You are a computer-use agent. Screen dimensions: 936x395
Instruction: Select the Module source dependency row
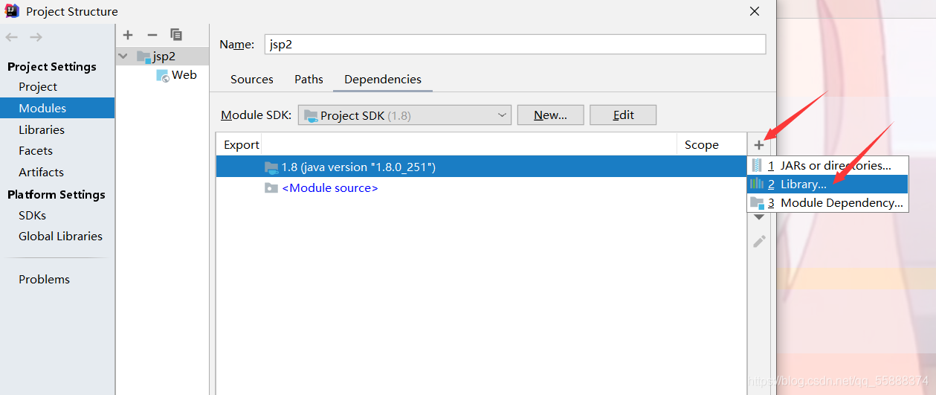pos(481,188)
